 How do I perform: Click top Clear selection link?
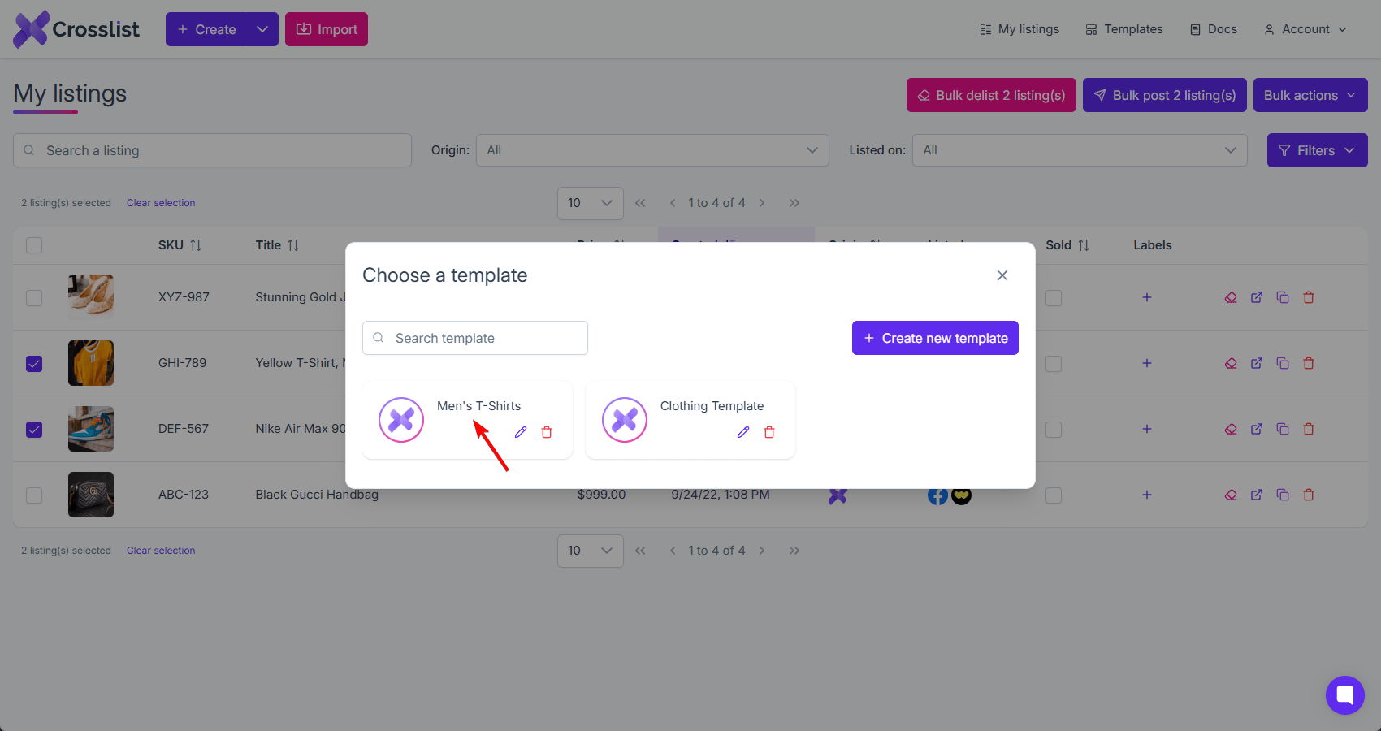coord(161,203)
